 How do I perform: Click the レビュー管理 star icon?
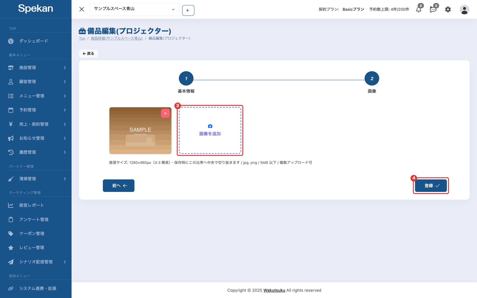coord(11,248)
